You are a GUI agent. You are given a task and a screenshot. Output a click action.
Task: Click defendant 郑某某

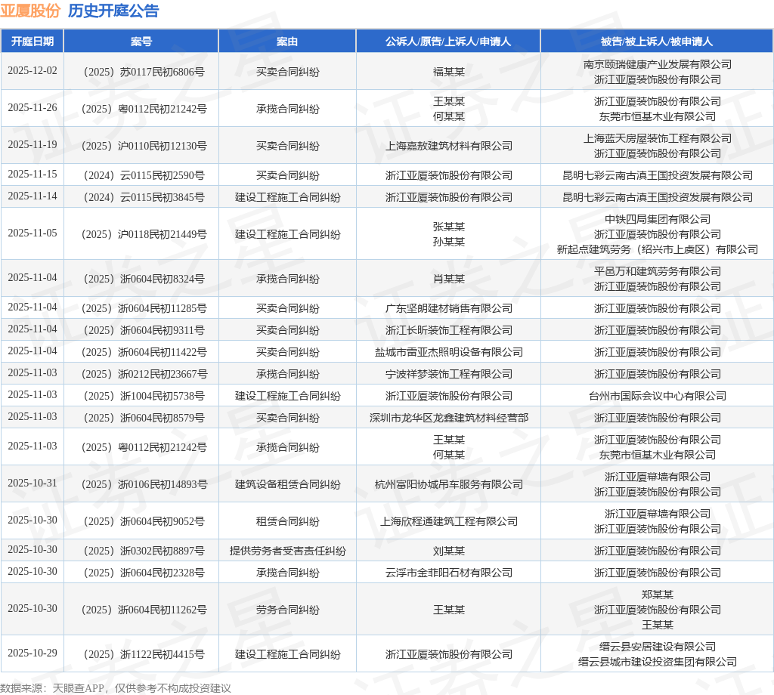coord(658,595)
